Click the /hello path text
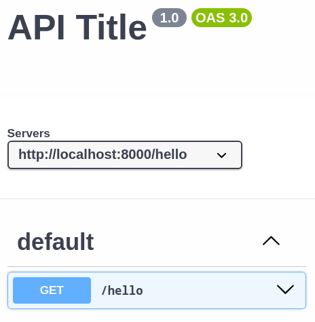The width and height of the screenshot is (315, 322). pos(122,291)
